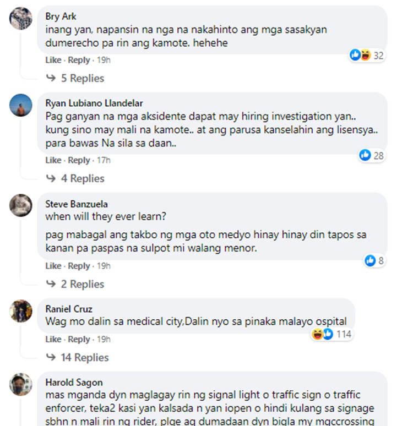This screenshot has width=413, height=426.
Task: Open Raniel Cruz's profile avatar
Action: (21, 311)
